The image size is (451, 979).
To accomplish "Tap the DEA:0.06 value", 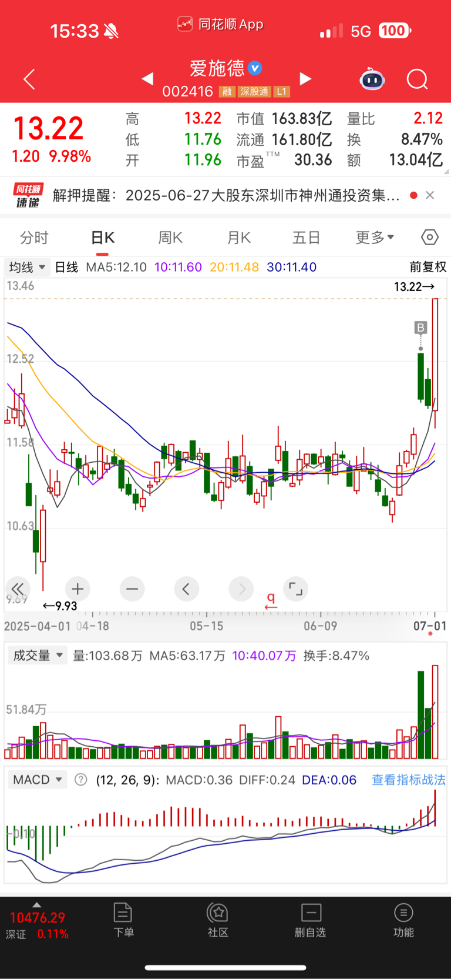I will (329, 780).
